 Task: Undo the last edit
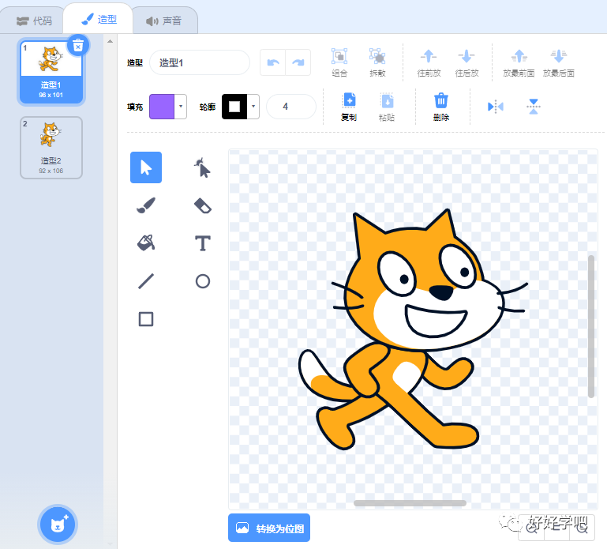(x=273, y=62)
